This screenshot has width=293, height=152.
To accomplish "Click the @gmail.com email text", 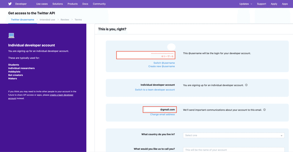I will 167,110.
